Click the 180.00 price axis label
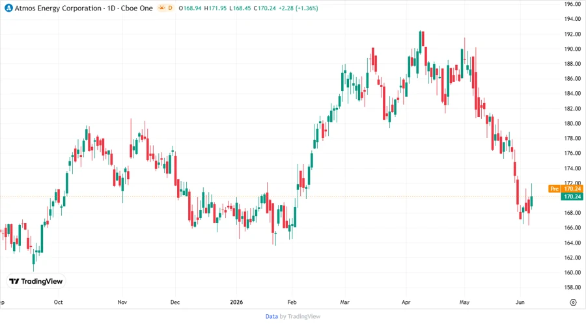The height and width of the screenshot is (324, 586). (x=572, y=123)
